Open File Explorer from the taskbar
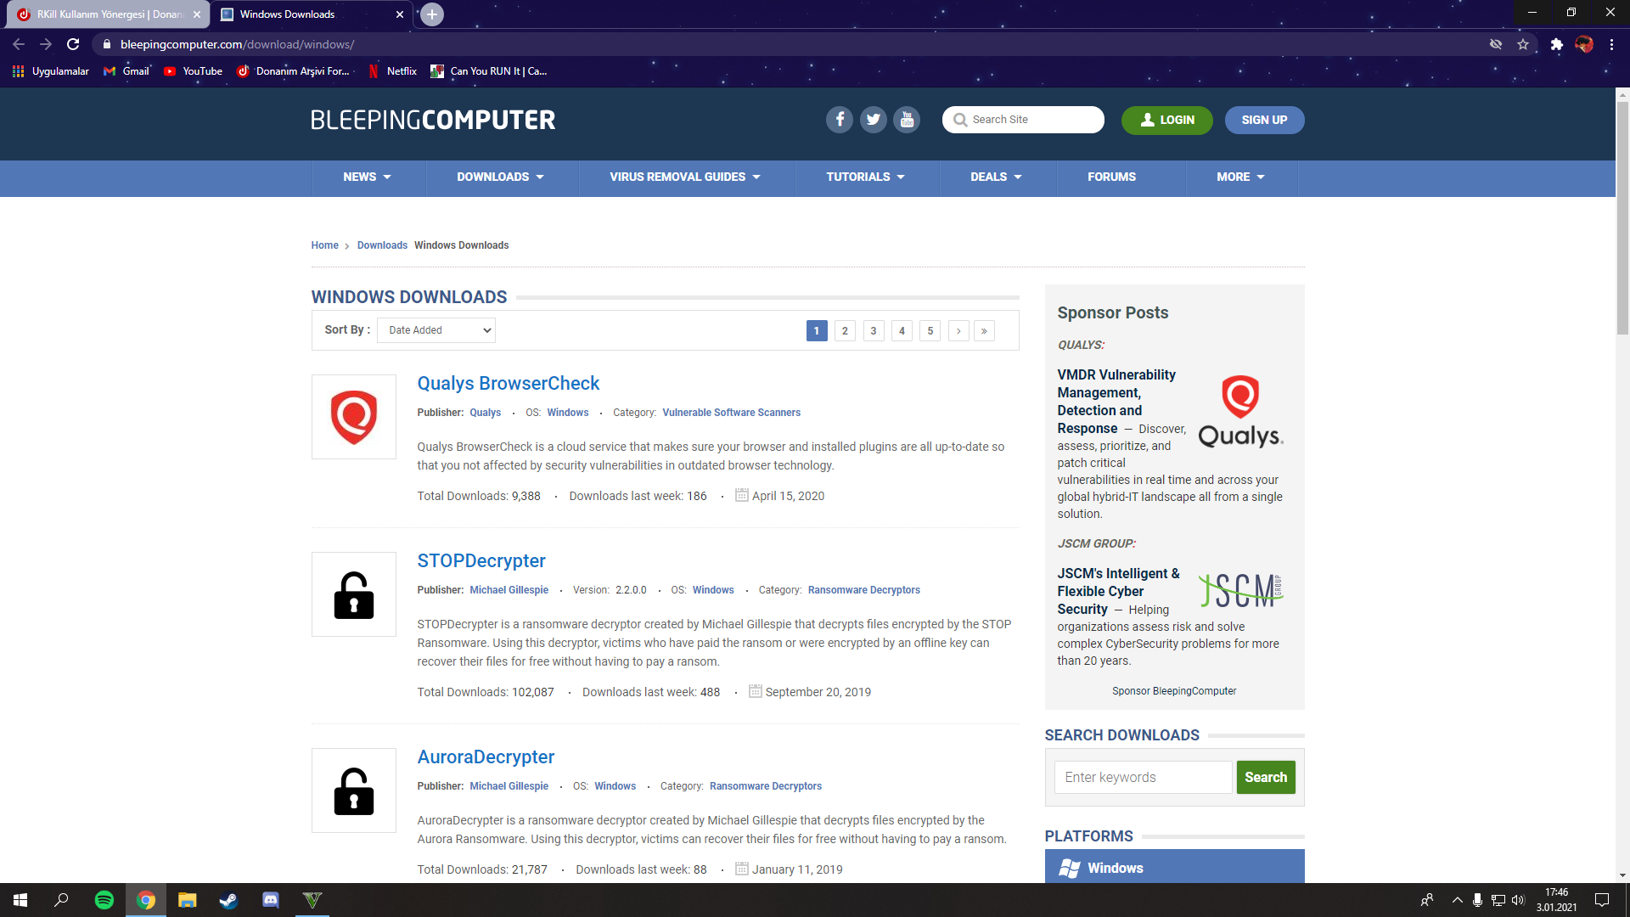Viewport: 1630px width, 917px height. pos(188,900)
